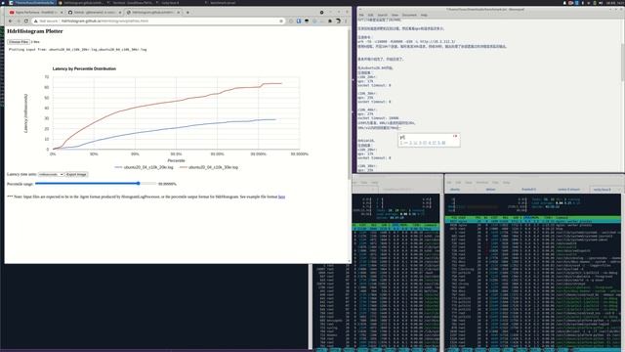This screenshot has width=625, height=352.
Task: Go forward in the browser
Action: tap(19, 21)
